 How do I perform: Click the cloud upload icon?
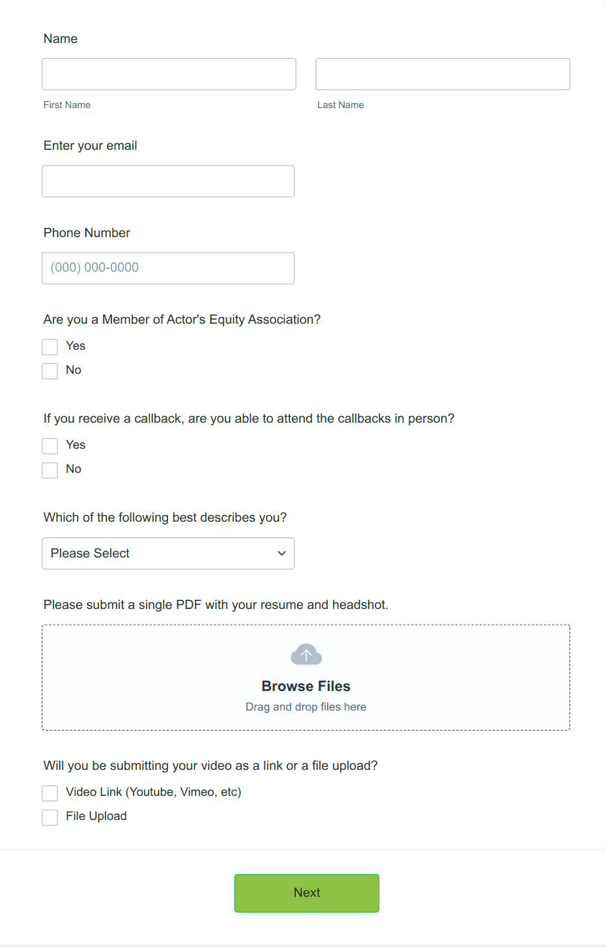coord(306,653)
